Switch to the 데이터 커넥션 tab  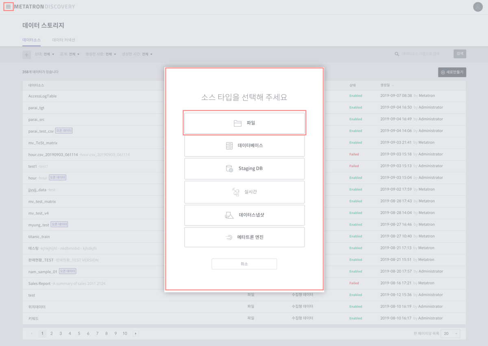click(x=64, y=40)
